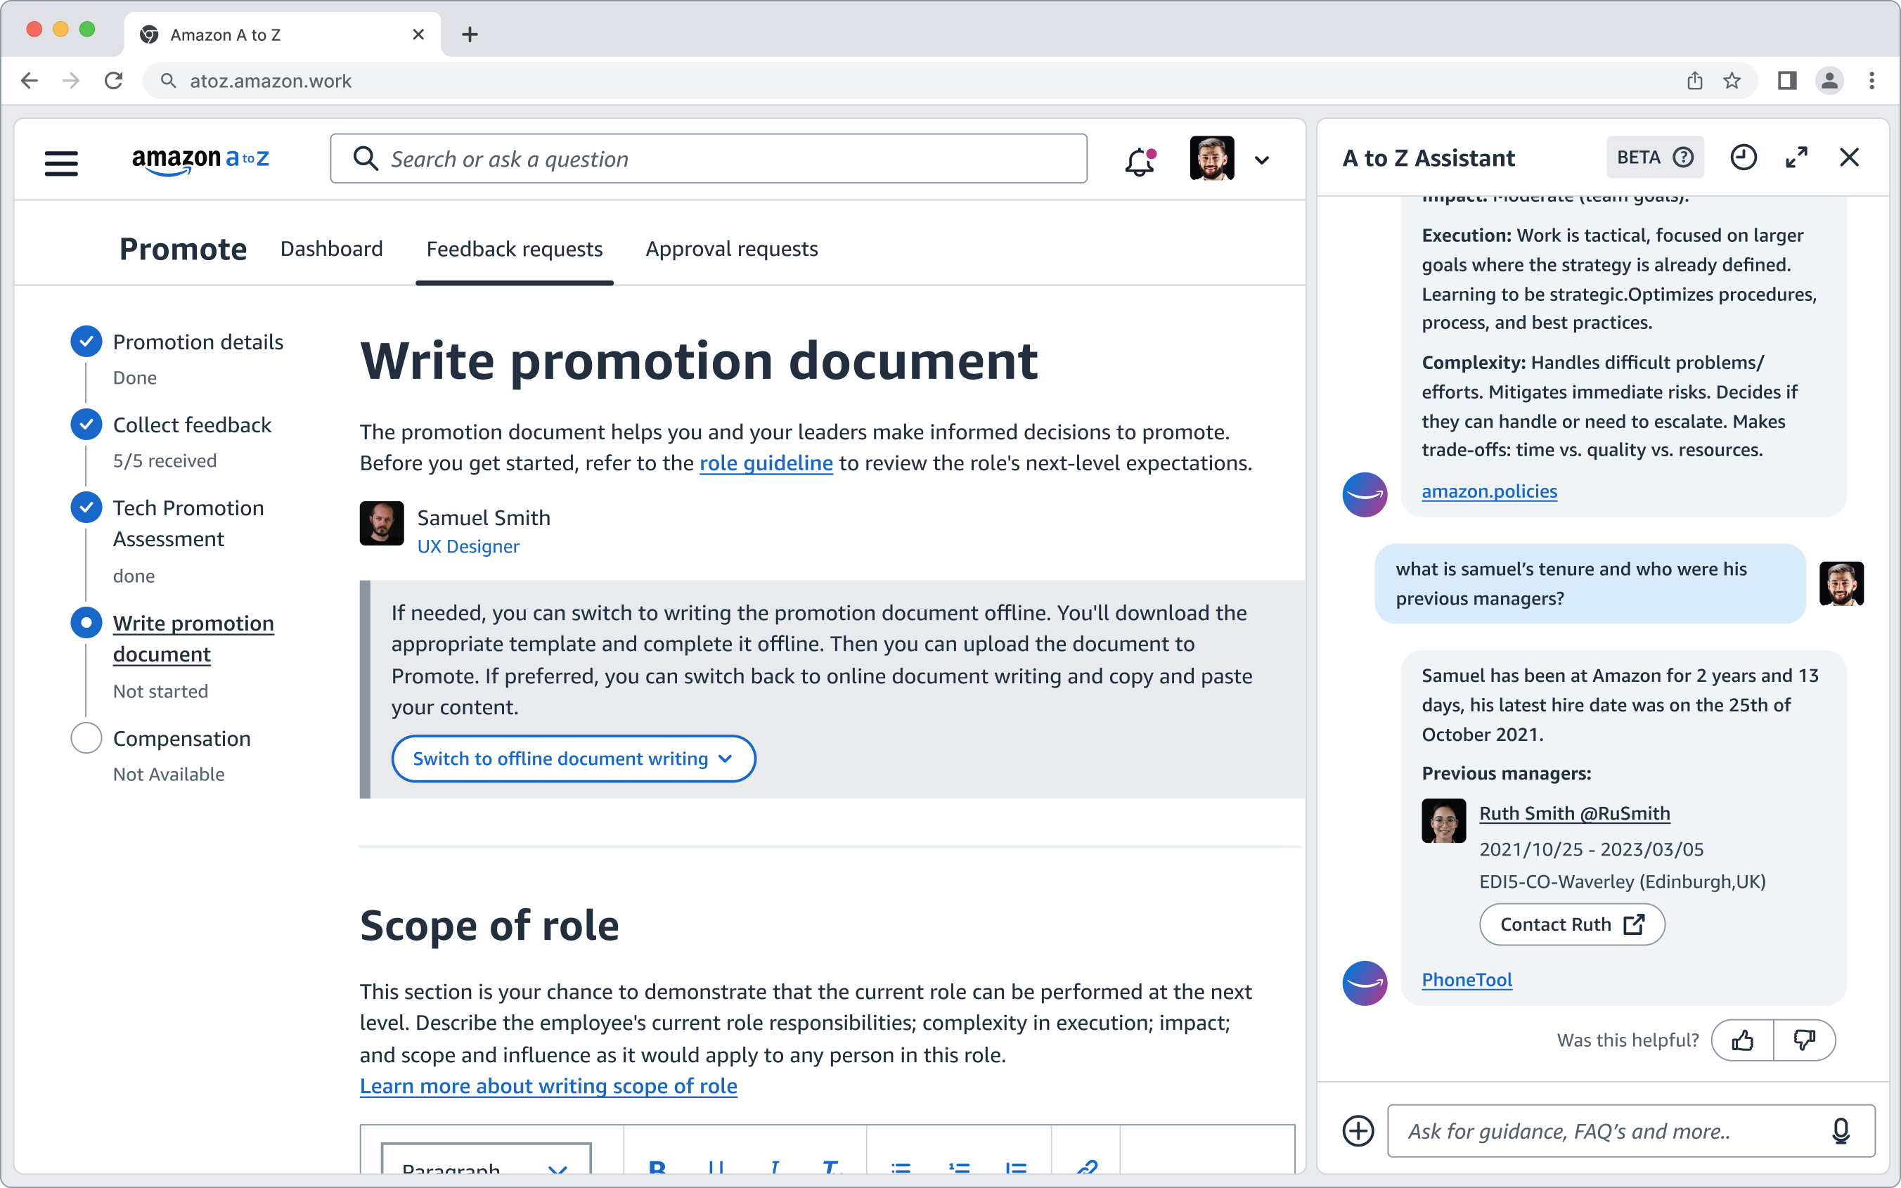Click the plus icon beside assistant input

(1358, 1130)
